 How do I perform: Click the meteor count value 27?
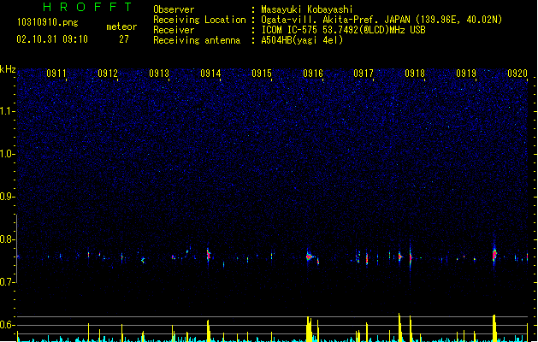click(x=123, y=39)
